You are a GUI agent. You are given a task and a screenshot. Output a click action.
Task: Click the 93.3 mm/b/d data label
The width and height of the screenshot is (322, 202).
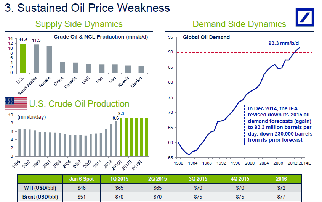point(284,43)
